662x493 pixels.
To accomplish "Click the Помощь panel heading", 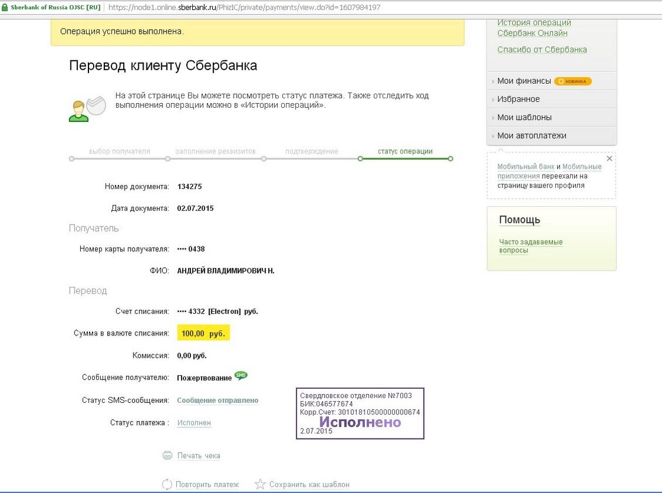I will (519, 220).
